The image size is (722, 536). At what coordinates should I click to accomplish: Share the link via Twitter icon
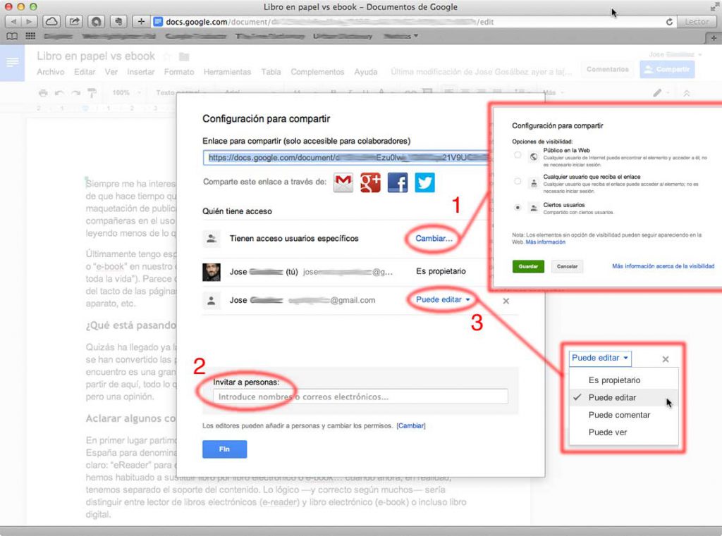(424, 182)
